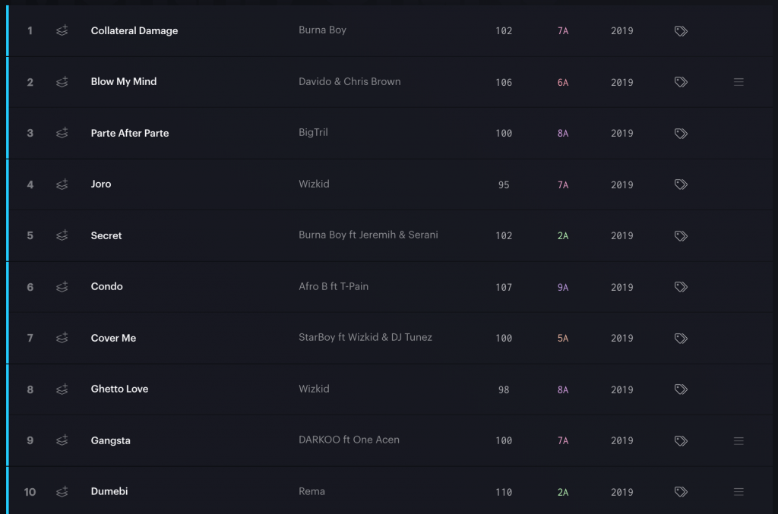Screen dimensions: 778x514
Task: Open tags for Cover Me
Action: pos(681,339)
